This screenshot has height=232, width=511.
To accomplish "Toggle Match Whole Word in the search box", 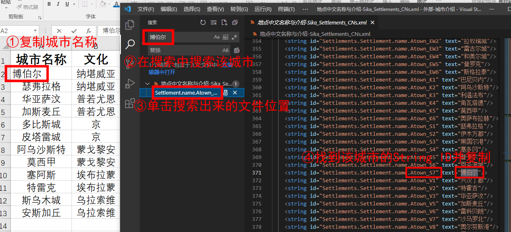I will [x=225, y=37].
